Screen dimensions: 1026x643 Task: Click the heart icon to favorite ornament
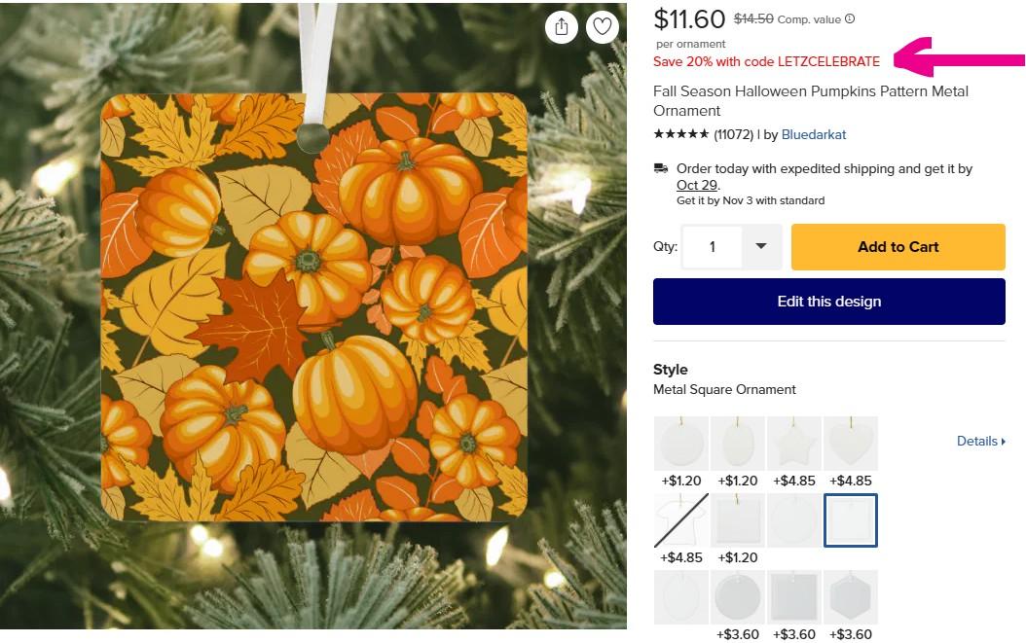(x=603, y=27)
